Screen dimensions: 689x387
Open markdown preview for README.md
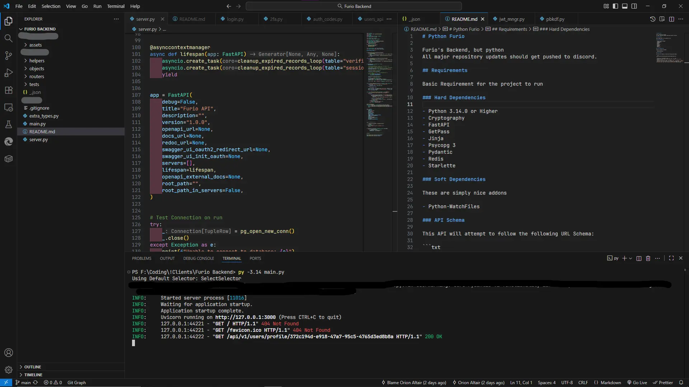point(662,19)
